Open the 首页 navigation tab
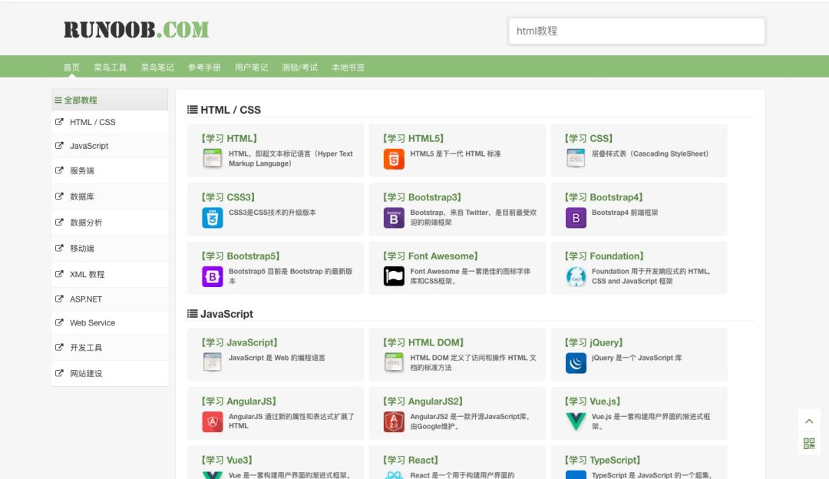The width and height of the screenshot is (829, 479). click(71, 67)
